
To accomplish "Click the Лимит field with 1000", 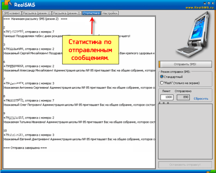I will coord(167,97).
